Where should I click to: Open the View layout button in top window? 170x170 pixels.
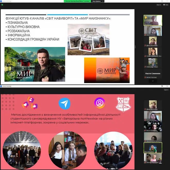point(166,5)
